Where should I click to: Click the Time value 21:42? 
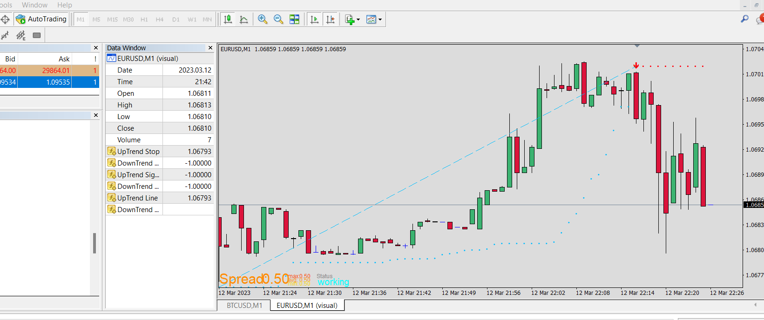click(x=203, y=82)
